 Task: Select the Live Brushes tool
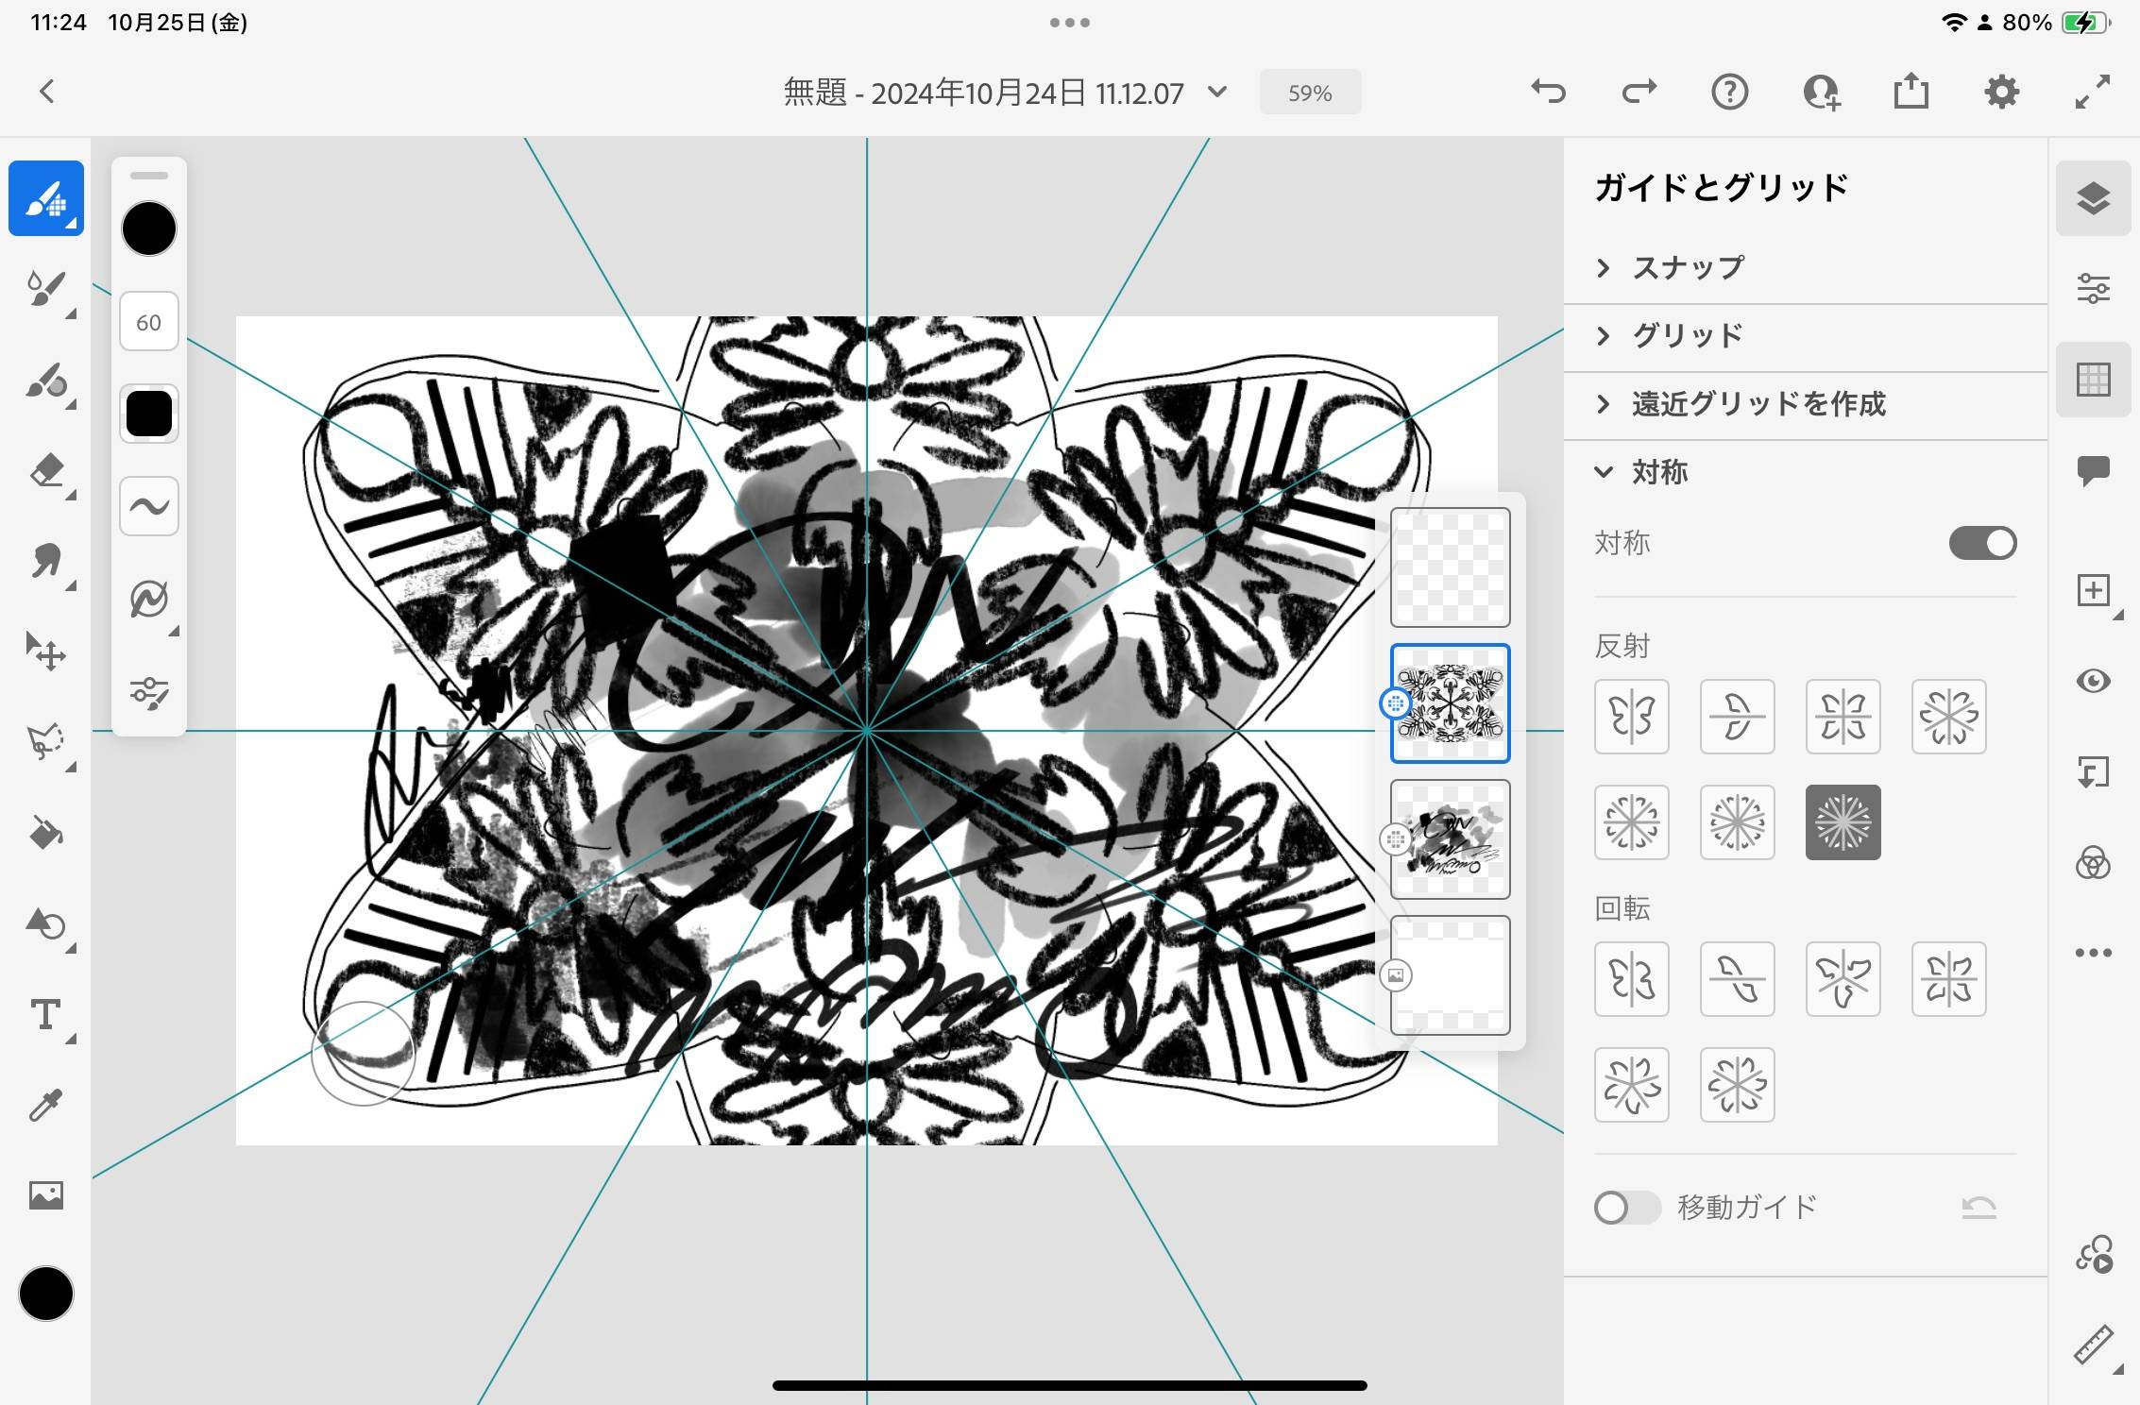click(x=46, y=289)
